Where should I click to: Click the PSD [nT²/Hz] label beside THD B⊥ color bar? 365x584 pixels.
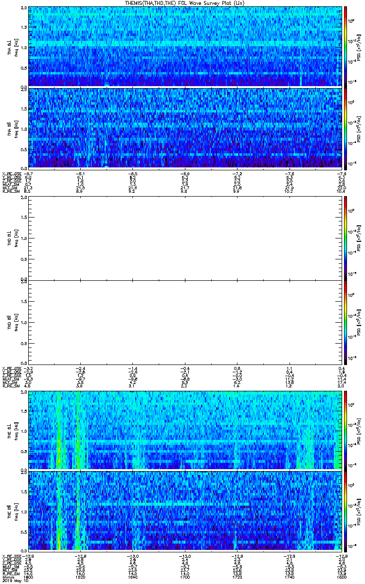359,238
